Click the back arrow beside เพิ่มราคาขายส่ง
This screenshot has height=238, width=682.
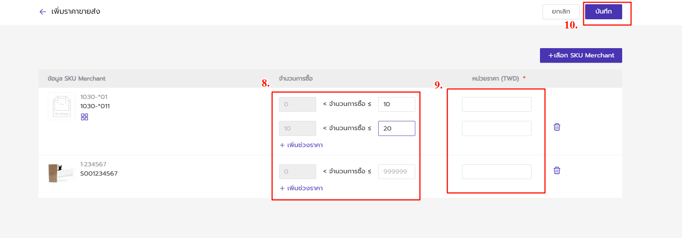click(x=43, y=12)
